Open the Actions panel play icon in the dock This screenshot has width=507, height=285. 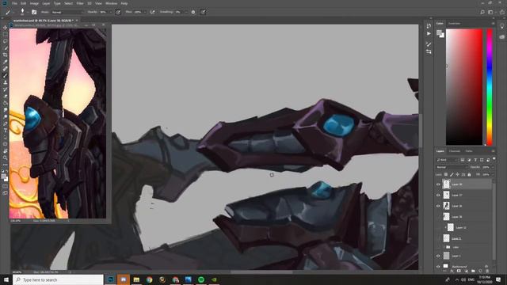click(429, 33)
